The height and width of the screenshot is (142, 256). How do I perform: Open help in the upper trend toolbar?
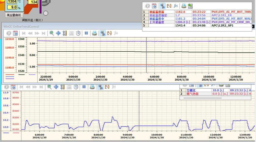click(9, 33)
